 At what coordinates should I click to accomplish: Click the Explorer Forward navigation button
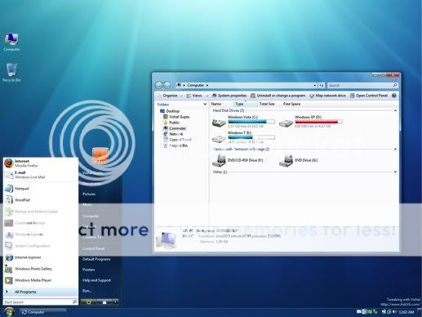167,85
